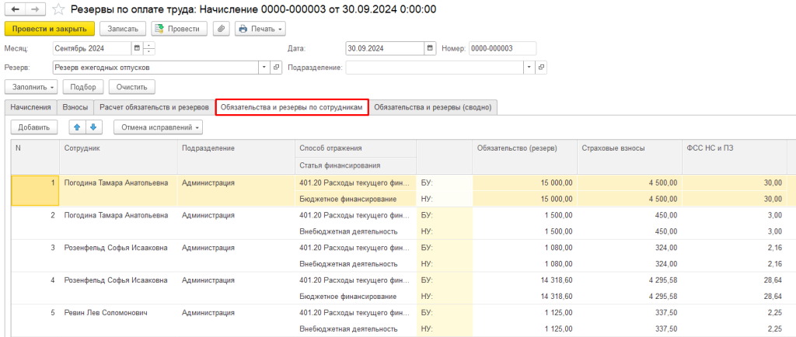Open calendar picker for Месяц field
The height and width of the screenshot is (337, 796).
point(138,48)
